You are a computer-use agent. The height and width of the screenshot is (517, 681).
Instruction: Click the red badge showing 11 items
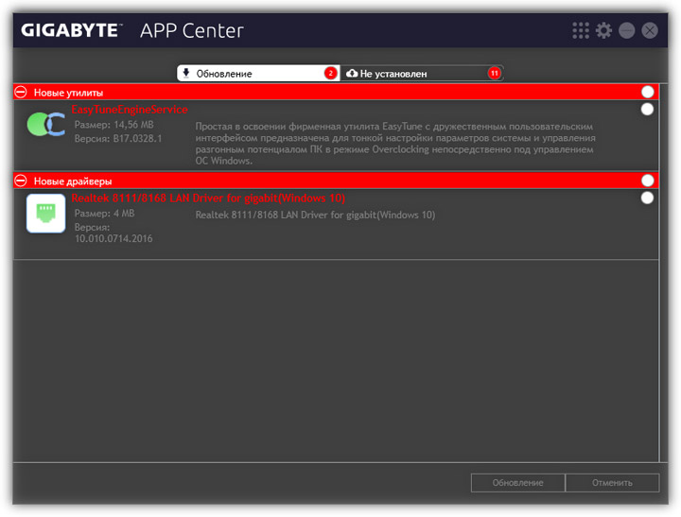495,73
